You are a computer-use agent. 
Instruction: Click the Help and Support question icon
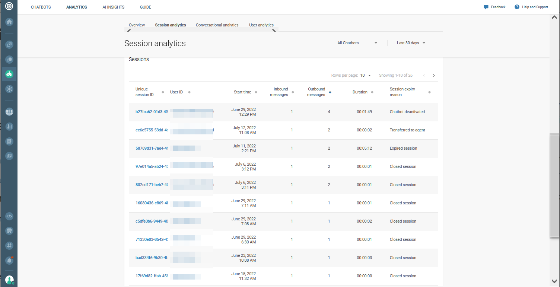pos(516,7)
